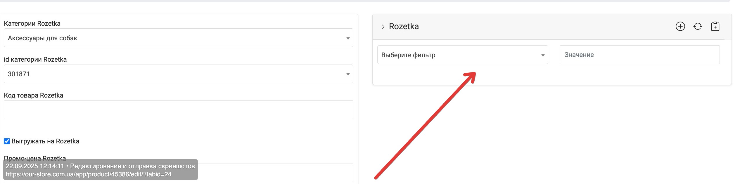
Task: Open the id категории dropdown showing 301871
Action: pyautogui.click(x=178, y=74)
